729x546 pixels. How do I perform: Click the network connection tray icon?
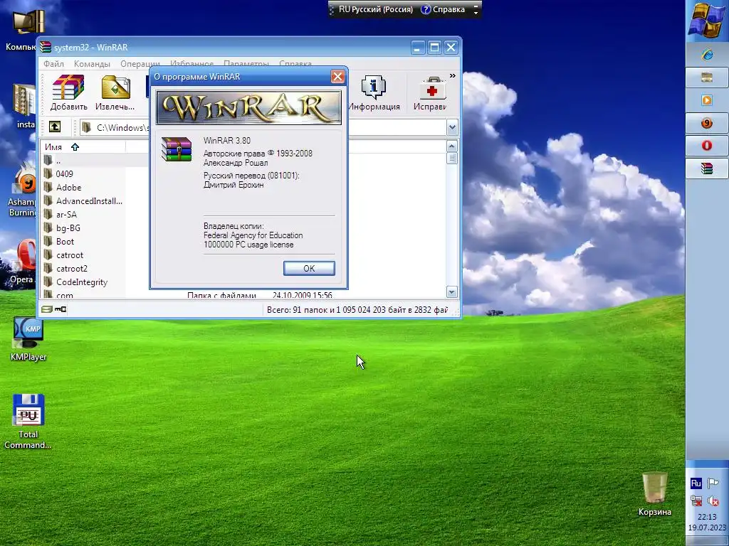click(696, 501)
